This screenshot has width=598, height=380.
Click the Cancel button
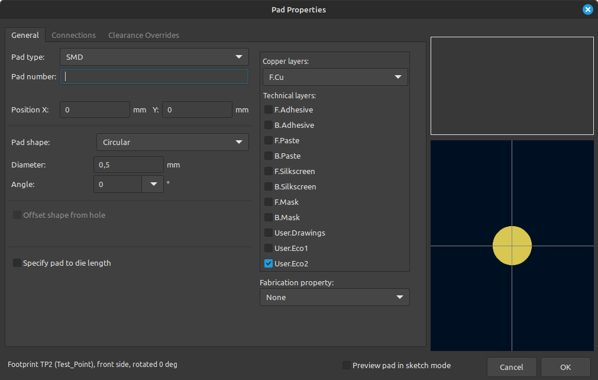pos(512,367)
